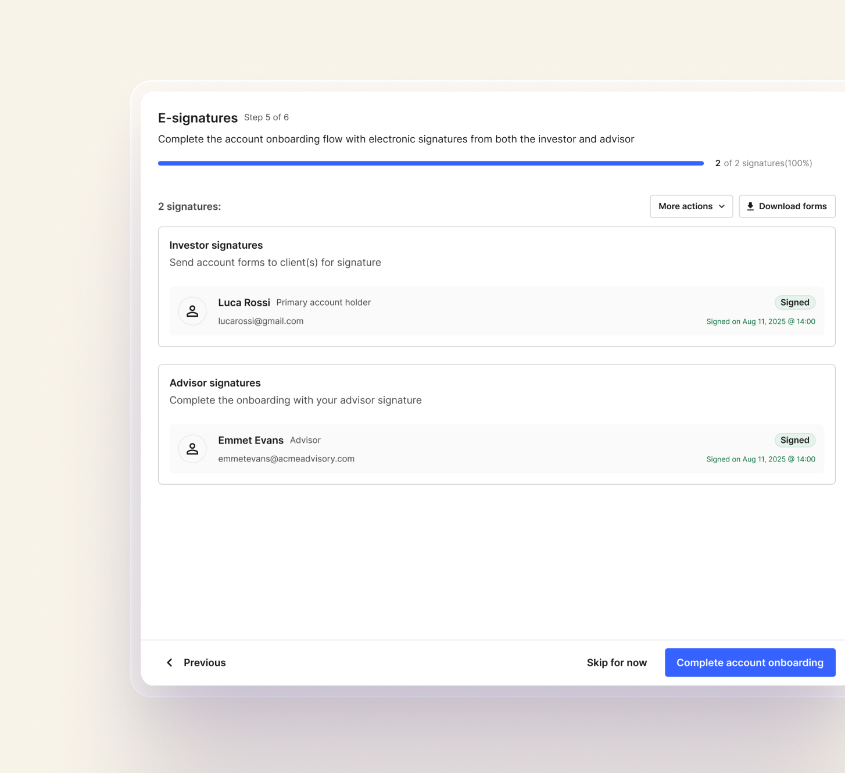This screenshot has width=845, height=773.
Task: Click Luca Rossi's signed-on timestamp
Action: 760,321
